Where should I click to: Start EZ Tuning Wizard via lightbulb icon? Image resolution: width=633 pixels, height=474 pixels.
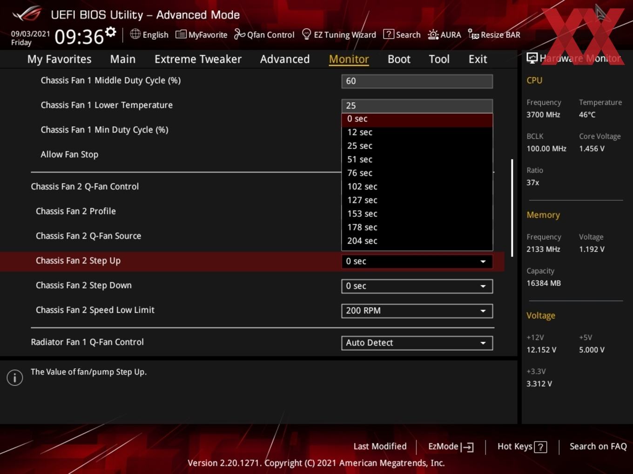coord(306,34)
